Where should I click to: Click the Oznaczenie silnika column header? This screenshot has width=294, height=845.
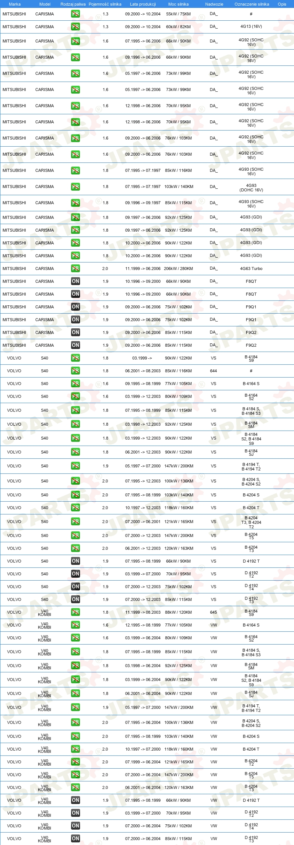coord(252,4)
